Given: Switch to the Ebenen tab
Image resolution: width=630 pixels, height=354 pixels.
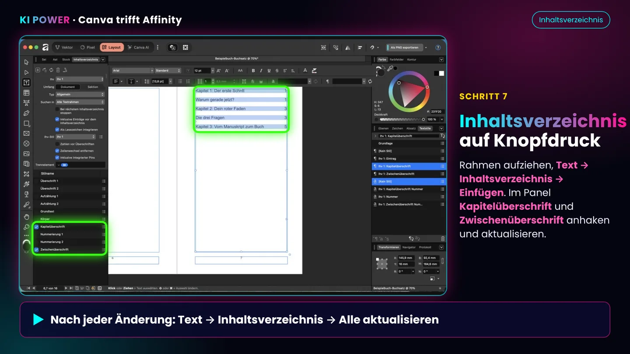Looking at the screenshot, I should click(x=383, y=128).
